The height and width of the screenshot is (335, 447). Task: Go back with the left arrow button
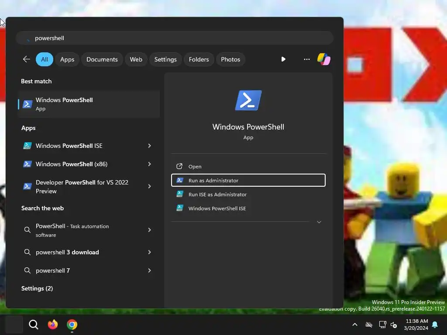(27, 59)
